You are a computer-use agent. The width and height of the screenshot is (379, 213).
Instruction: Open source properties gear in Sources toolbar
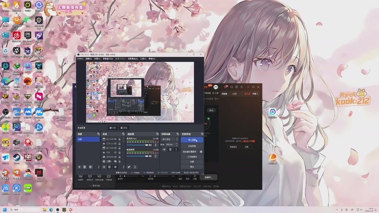[x=115, y=167]
